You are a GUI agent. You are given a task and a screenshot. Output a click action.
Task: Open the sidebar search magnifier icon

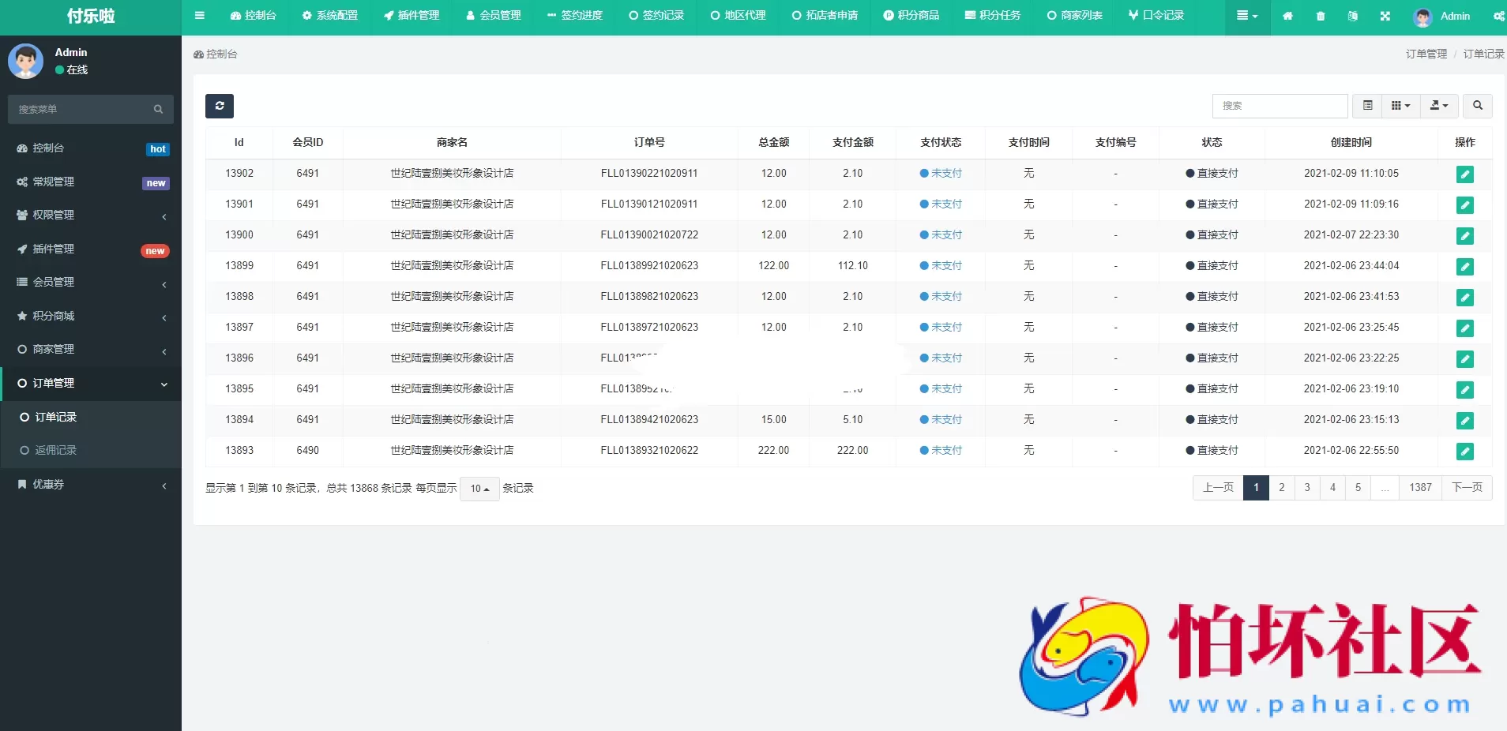coord(158,109)
